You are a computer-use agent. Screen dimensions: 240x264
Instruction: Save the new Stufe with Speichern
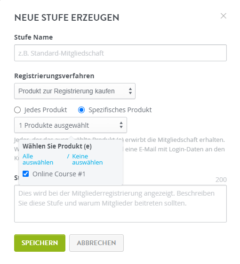pyautogui.click(x=40, y=243)
